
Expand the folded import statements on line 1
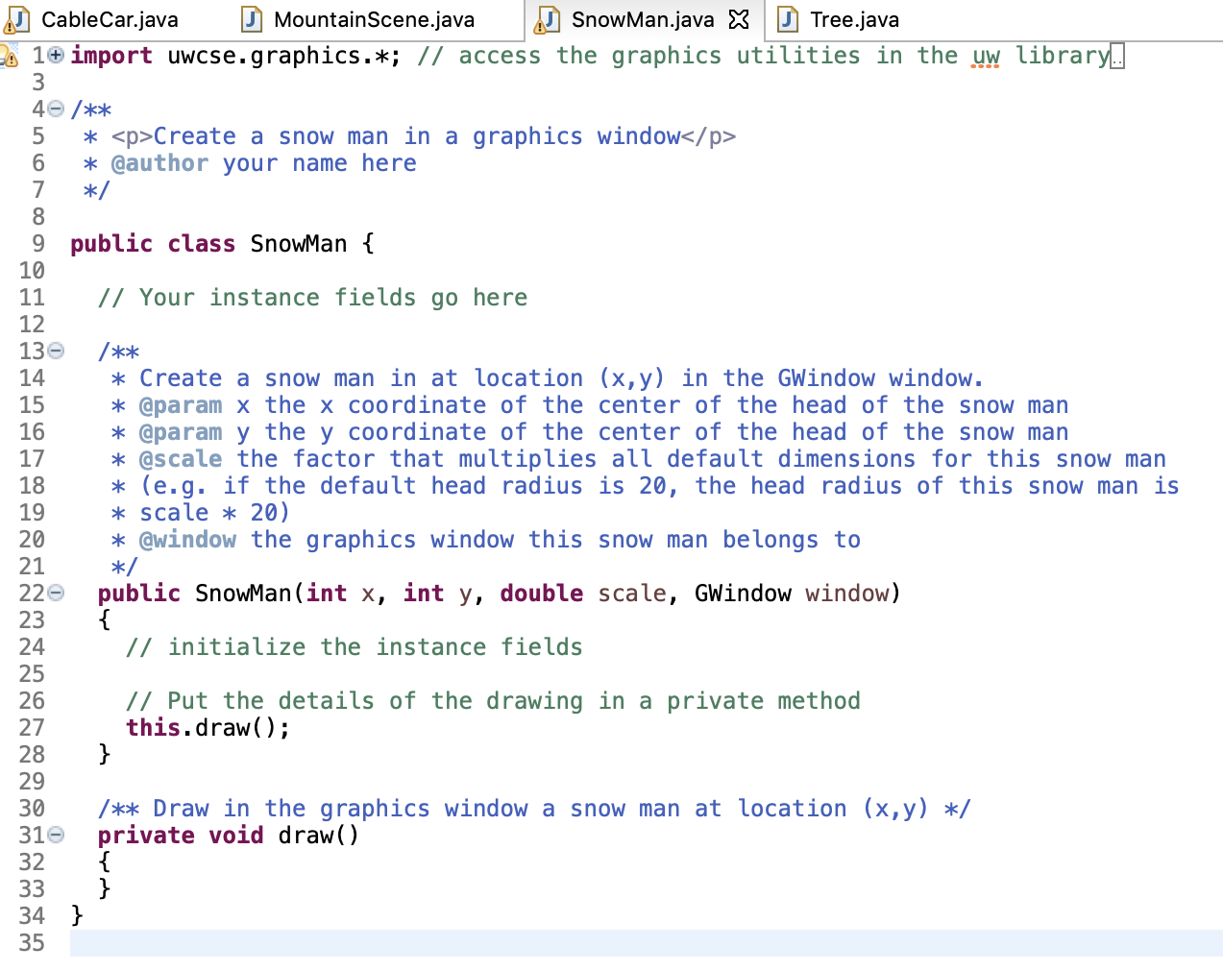[55, 55]
